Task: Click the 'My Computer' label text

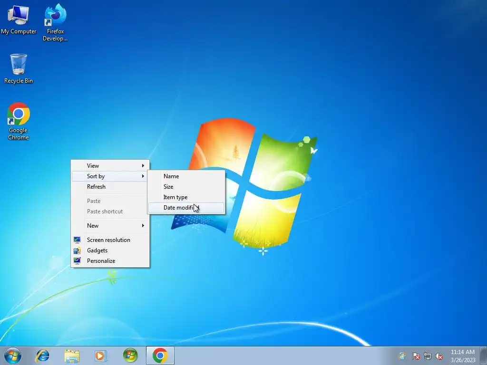Action: pos(19,31)
